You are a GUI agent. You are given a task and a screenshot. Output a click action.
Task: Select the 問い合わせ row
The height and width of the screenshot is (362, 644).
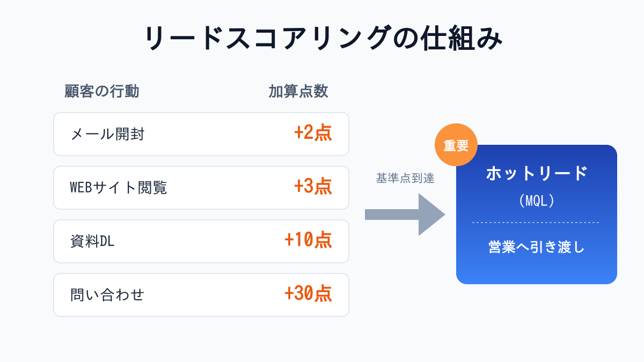coord(201,295)
